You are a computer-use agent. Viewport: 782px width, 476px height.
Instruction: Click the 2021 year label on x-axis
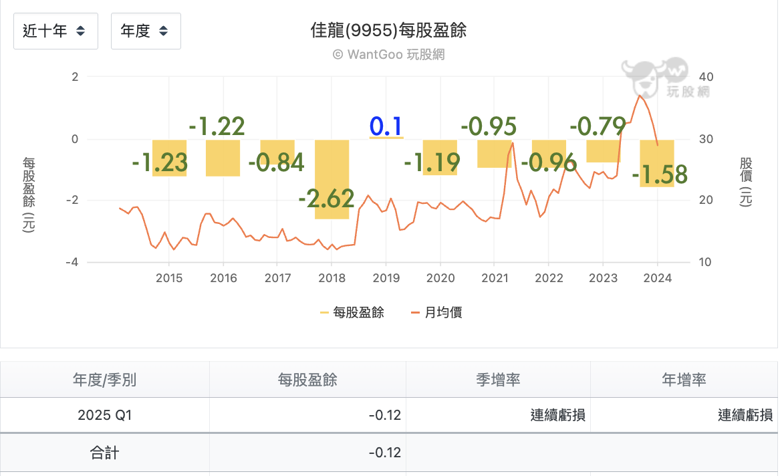click(x=495, y=277)
